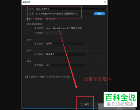Click the 确定 confirm button
Screen dimensions: 140x110
point(87,104)
